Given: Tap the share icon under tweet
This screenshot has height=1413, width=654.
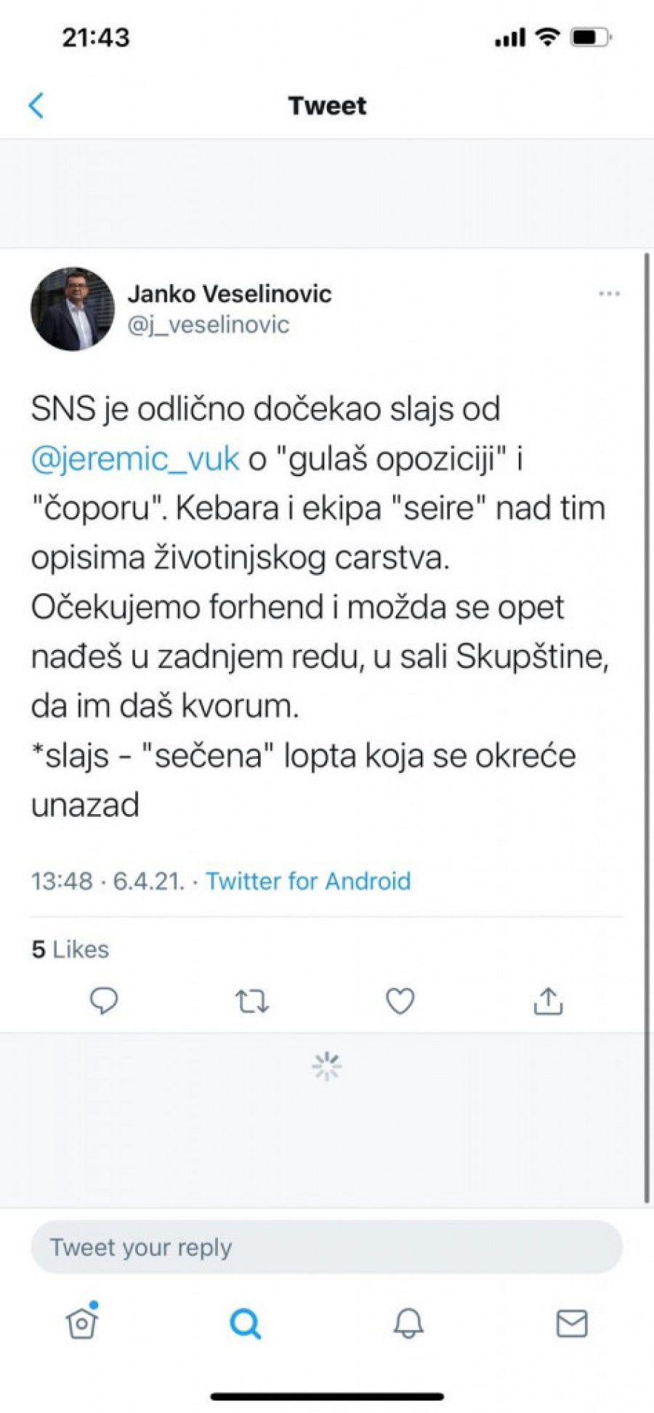Looking at the screenshot, I should 548,1001.
